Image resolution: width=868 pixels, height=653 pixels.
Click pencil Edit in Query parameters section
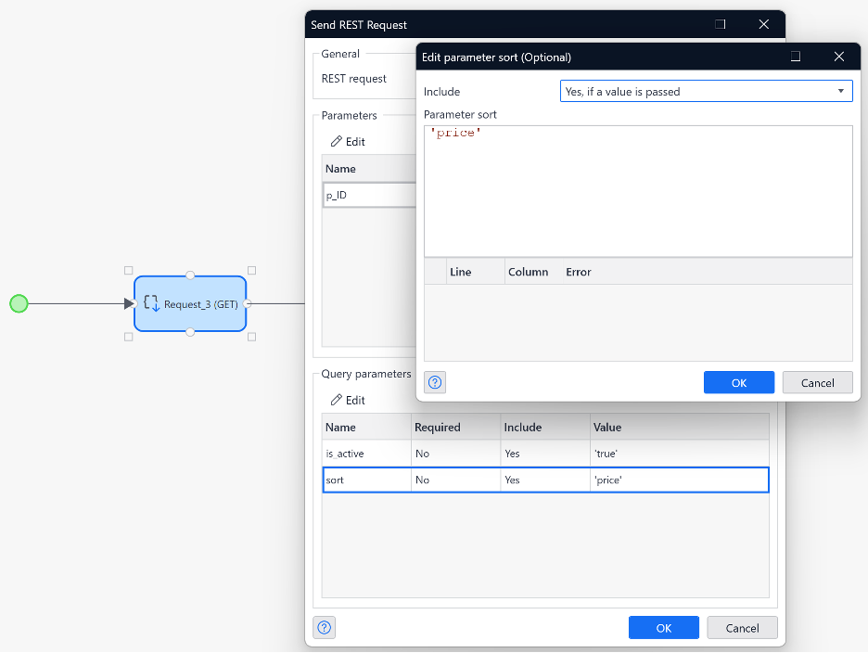click(348, 400)
